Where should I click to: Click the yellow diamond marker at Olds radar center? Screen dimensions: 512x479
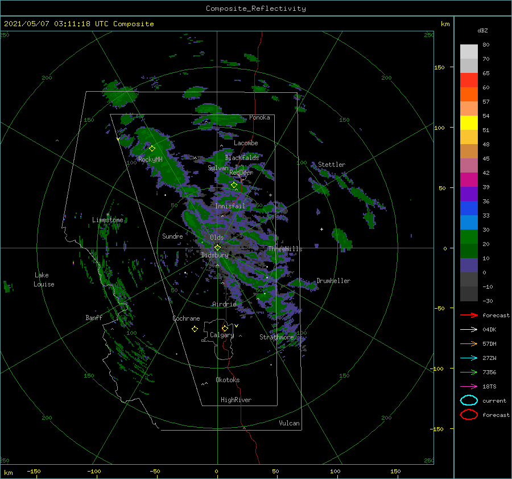coord(217,248)
